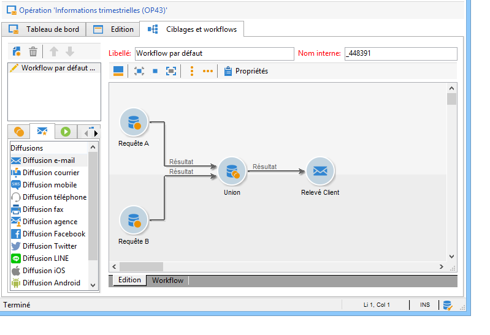
Task: Show next palette tabs with right arrow
Action: (x=96, y=134)
